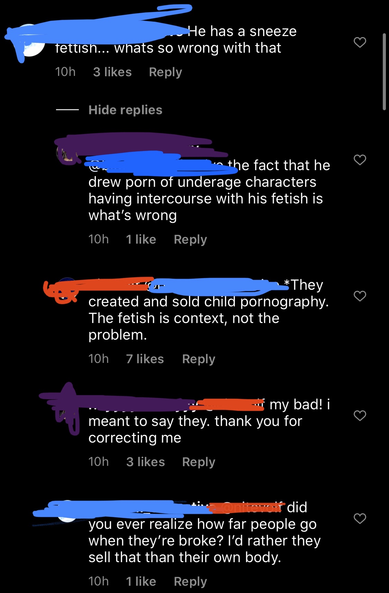The image size is (389, 593).
Task: Like the 'my bad! i meant' reply
Action: coord(360,415)
